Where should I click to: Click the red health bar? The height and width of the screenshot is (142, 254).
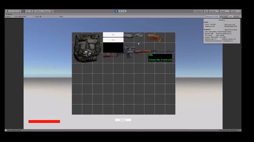coord(44,121)
